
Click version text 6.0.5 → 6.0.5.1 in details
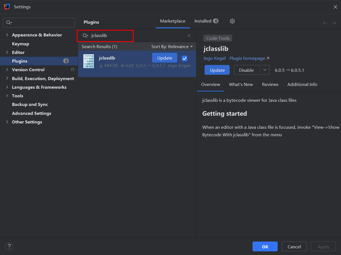[x=289, y=70]
